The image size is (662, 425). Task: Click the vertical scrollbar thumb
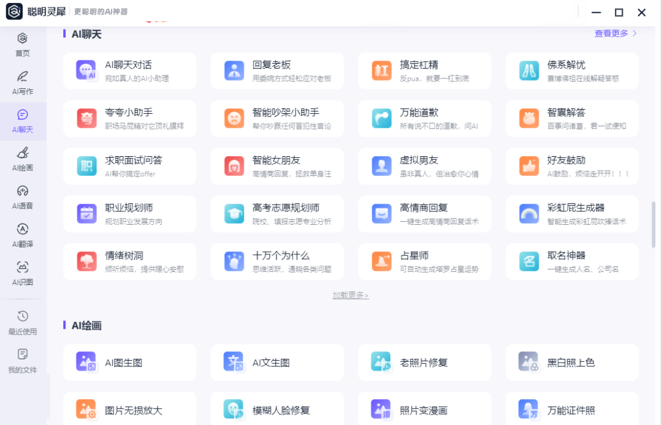pyautogui.click(x=653, y=224)
